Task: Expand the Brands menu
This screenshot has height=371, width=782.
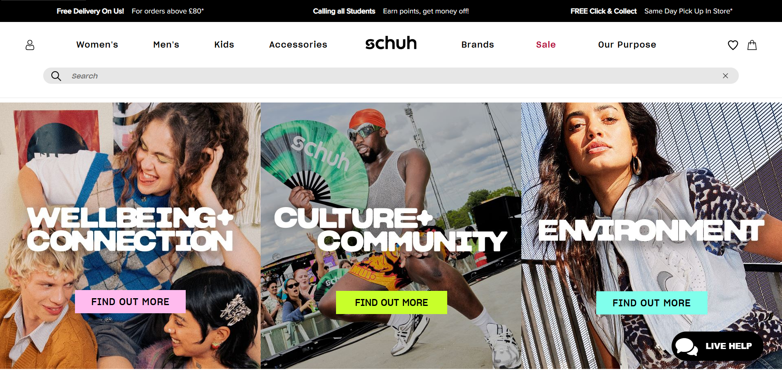Action: tap(477, 45)
